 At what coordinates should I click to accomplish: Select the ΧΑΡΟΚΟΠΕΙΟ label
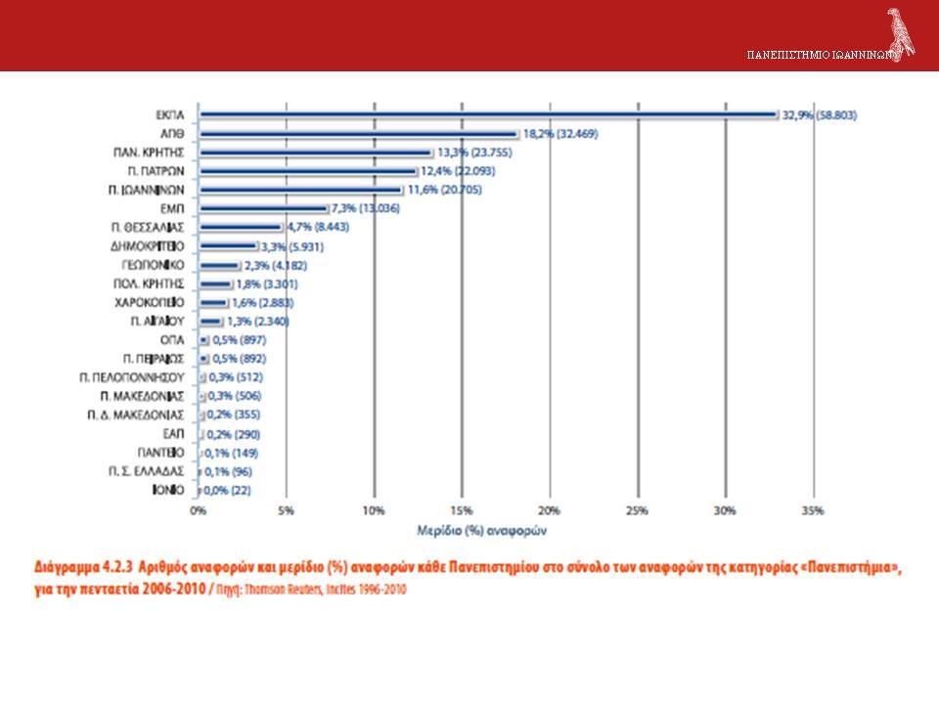point(149,302)
